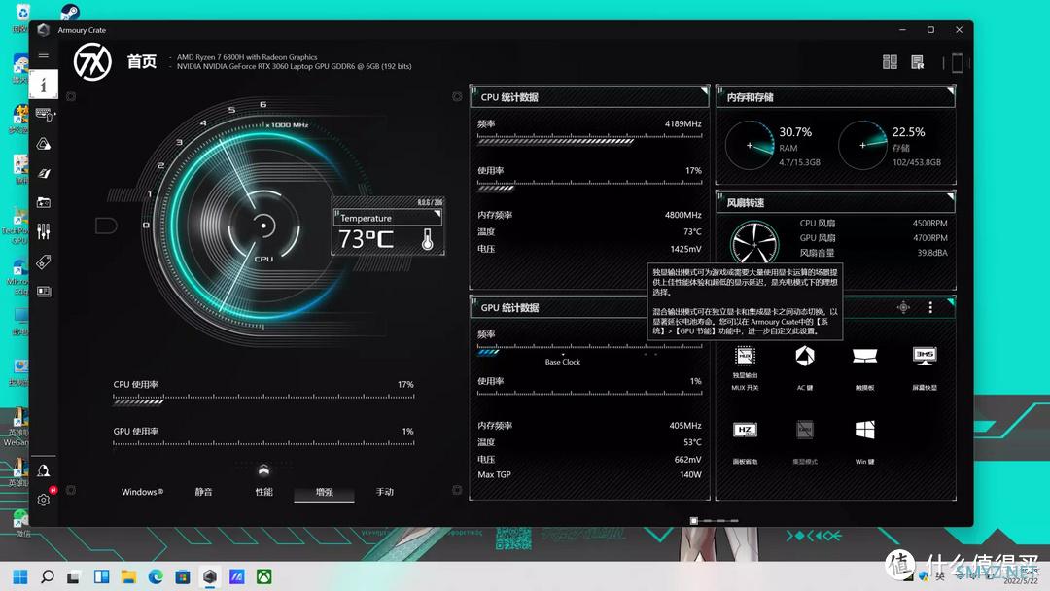1050x591 pixels.
Task: Open the three-dot menu in shortcuts panel
Action: click(930, 307)
